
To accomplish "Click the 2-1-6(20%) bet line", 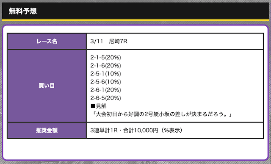I will 105,66.
